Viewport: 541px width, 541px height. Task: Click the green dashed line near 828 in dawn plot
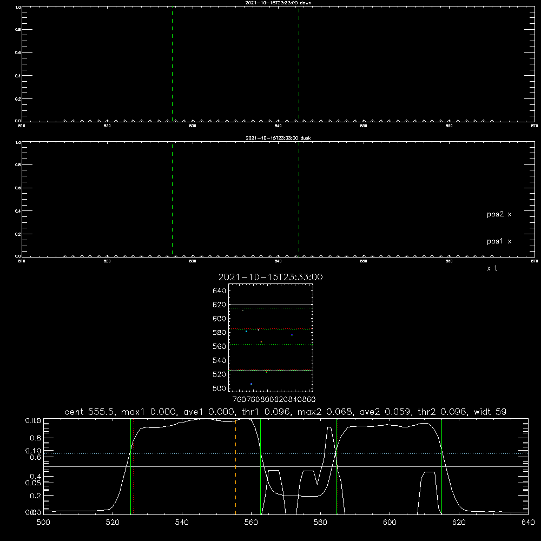172,64
